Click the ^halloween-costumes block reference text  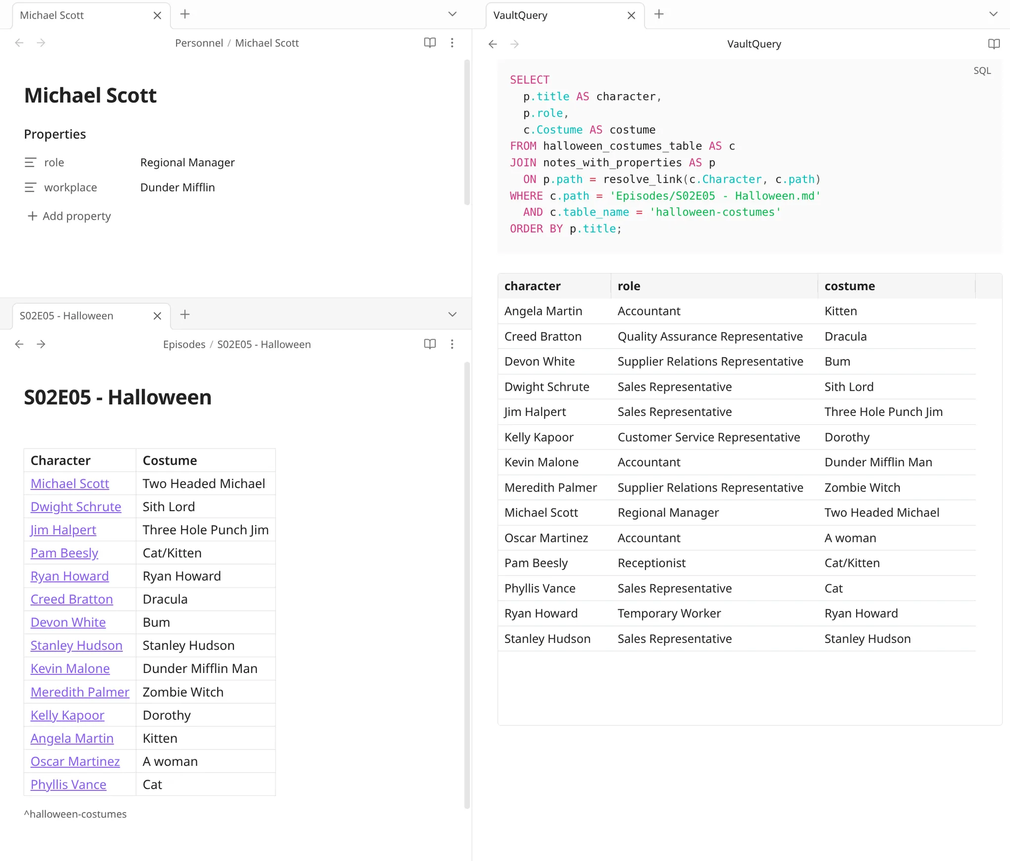coord(75,814)
